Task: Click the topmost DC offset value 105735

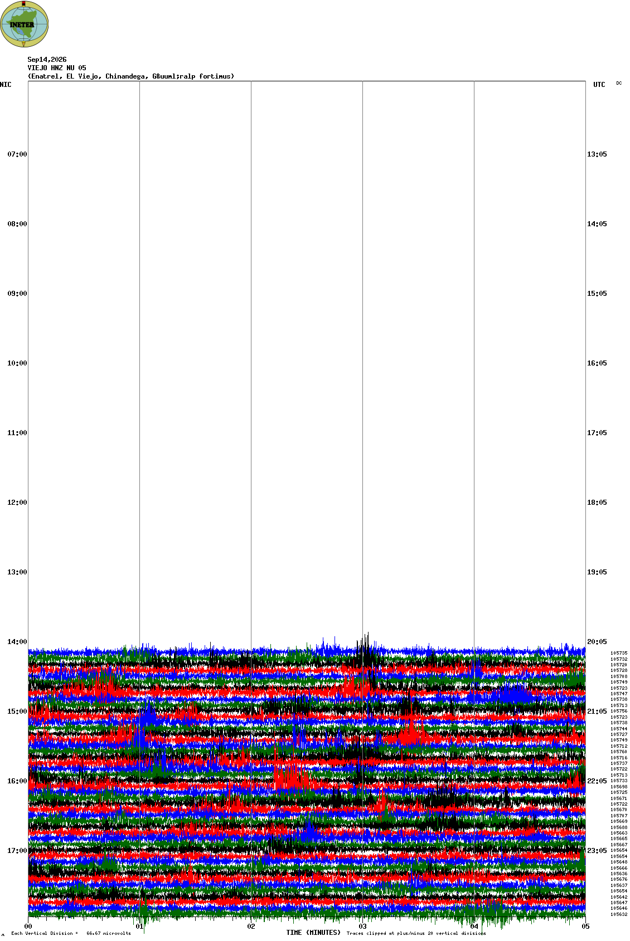Action: pyautogui.click(x=619, y=653)
